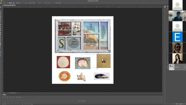The height and width of the screenshot is (105, 186).
Task: Open the Select and Mask workspace
Action: pos(59,3)
